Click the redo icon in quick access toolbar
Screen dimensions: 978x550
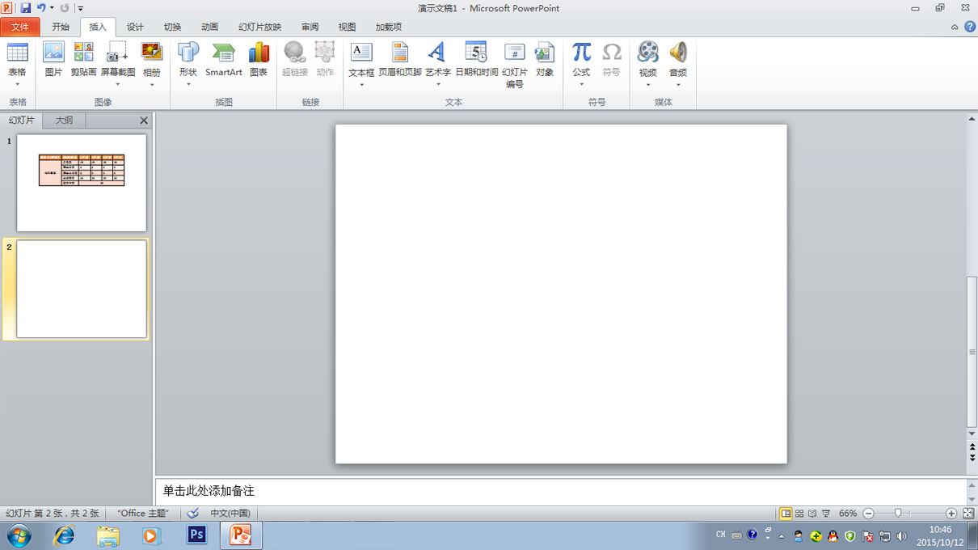(x=65, y=8)
